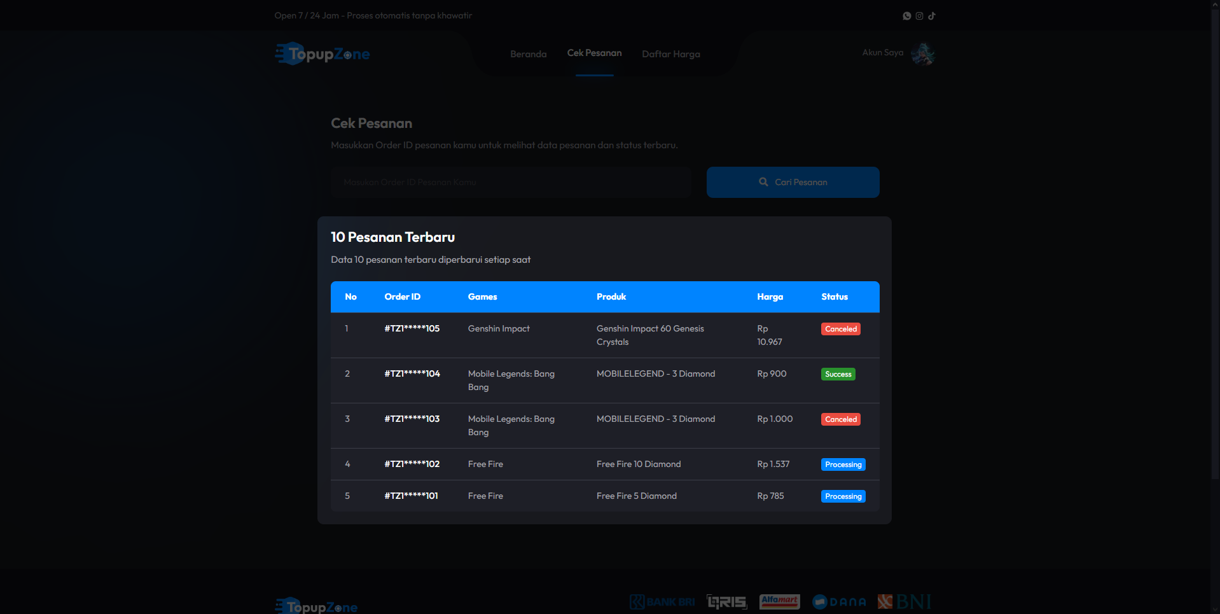Open the Daftar Harga page
Viewport: 1220px width, 614px height.
(671, 54)
